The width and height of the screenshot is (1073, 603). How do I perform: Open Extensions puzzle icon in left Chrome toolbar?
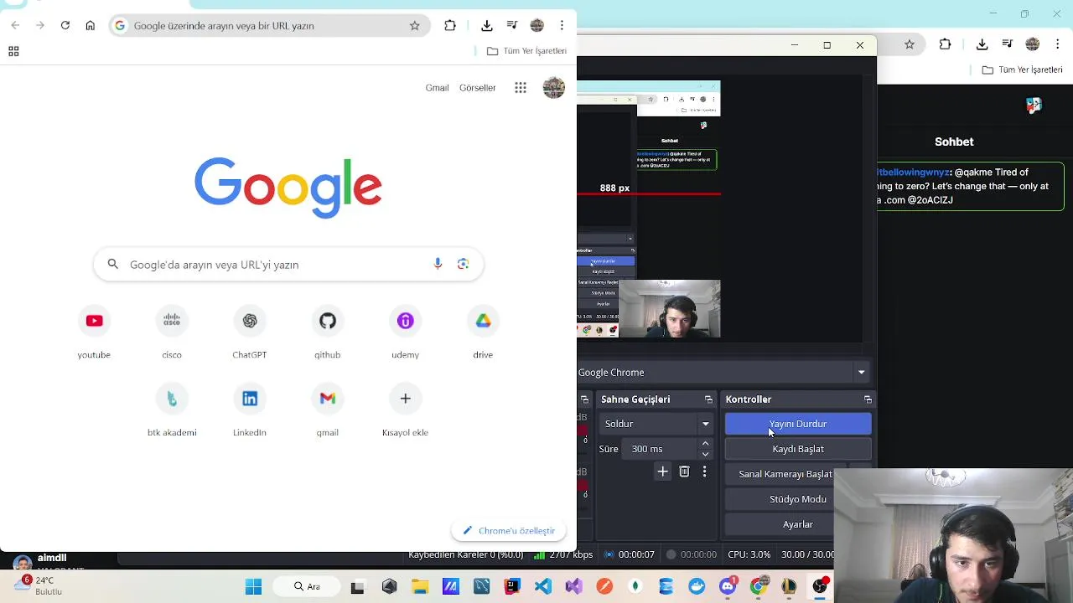450,26
